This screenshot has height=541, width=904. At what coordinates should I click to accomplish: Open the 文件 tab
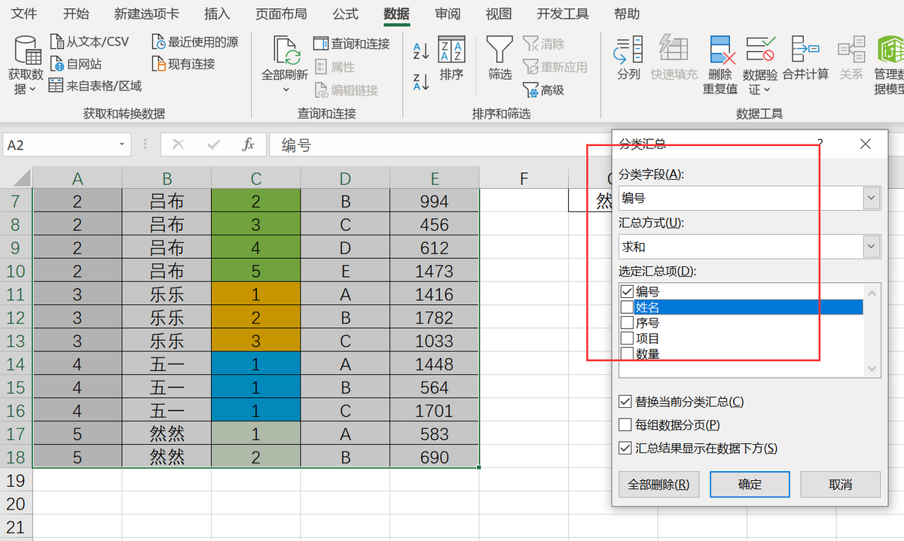click(25, 14)
